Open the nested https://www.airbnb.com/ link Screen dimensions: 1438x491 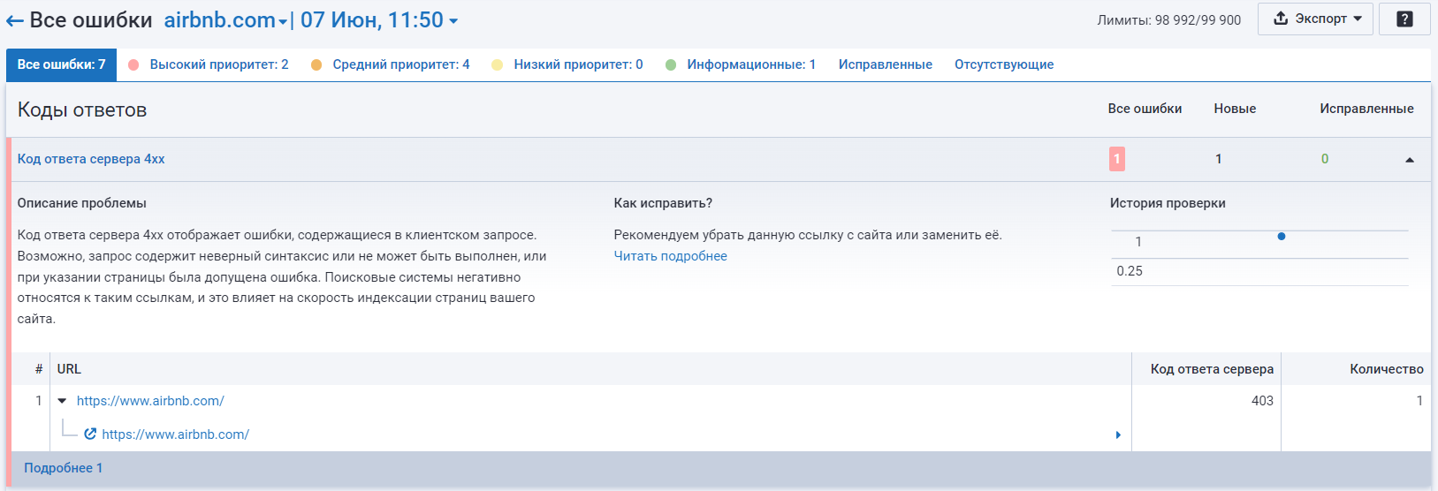coord(175,434)
